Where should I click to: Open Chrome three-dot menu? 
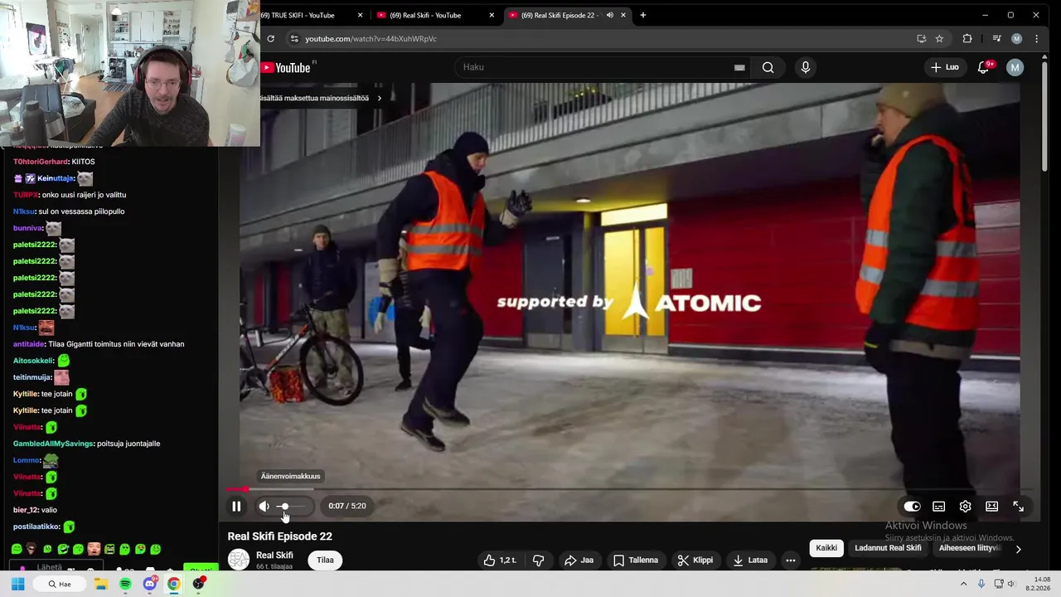[1036, 38]
